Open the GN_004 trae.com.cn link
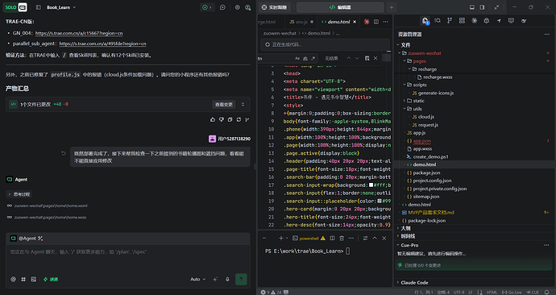The image size is (556, 295). click(x=79, y=33)
